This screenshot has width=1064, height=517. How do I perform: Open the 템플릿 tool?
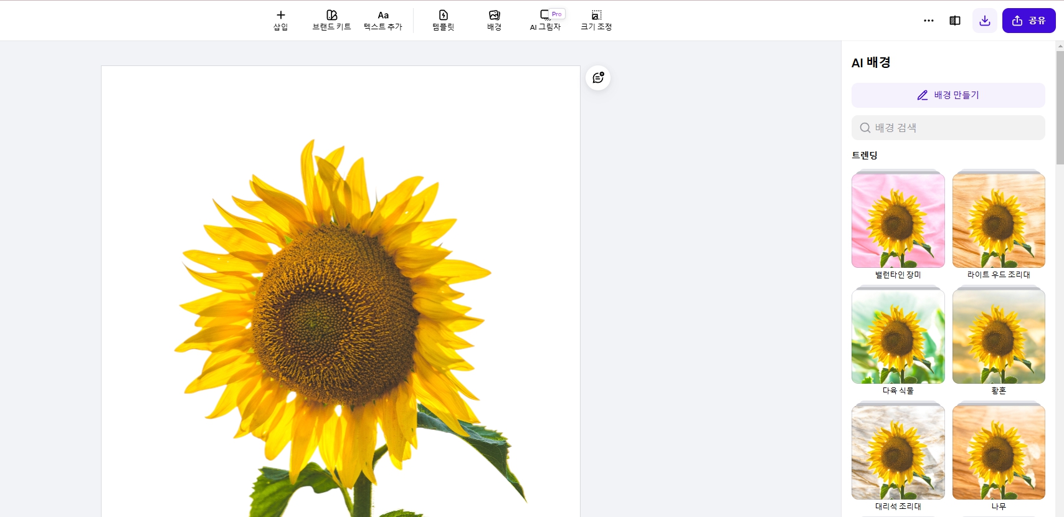444,21
